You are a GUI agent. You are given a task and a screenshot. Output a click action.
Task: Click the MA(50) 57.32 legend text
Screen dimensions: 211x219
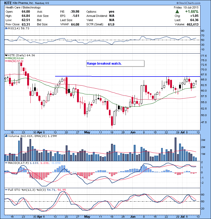point(16,61)
